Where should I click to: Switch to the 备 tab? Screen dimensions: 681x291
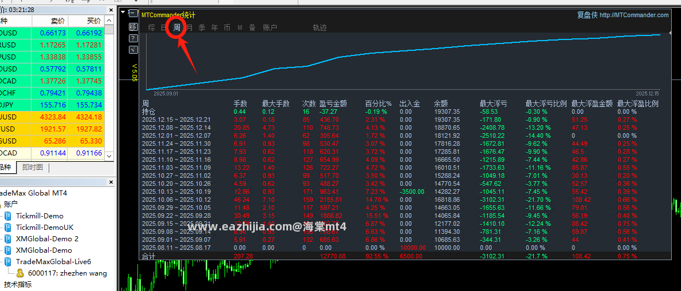click(x=253, y=28)
